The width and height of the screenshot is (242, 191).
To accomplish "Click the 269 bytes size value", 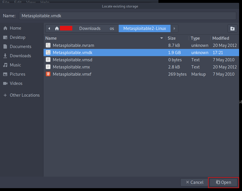I will coord(177,74).
